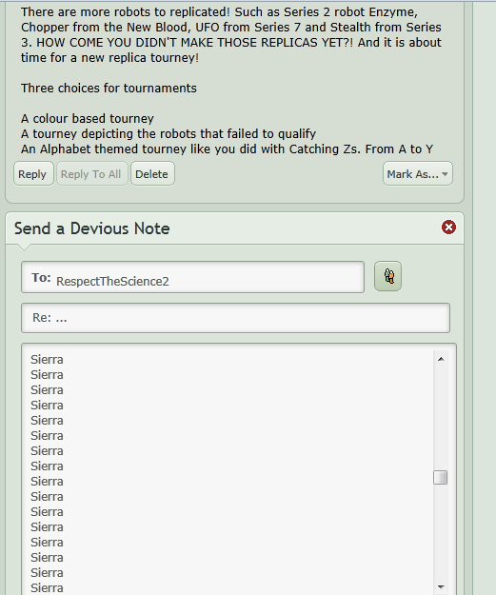Click the scrollbar track above the thumb
Viewport: 496px width, 595px height.
pos(441,418)
